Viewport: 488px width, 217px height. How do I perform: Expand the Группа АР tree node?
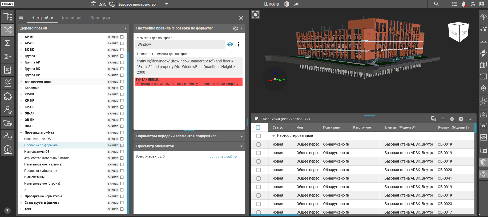pos(21,62)
